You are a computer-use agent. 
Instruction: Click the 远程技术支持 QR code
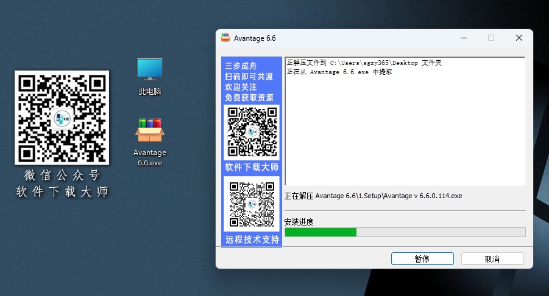252,204
